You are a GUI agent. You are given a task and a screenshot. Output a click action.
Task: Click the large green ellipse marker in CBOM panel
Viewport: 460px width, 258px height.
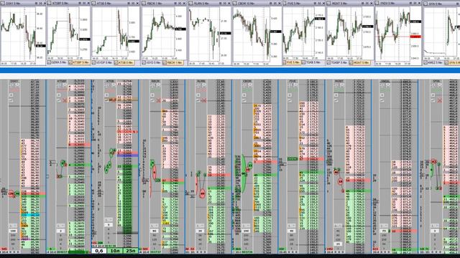tap(244, 173)
